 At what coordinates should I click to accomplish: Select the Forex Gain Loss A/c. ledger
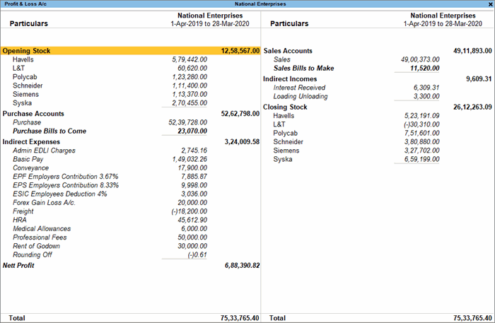(44, 203)
